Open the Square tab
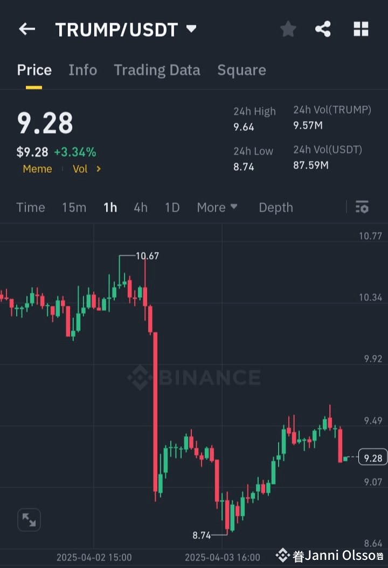The height and width of the screenshot is (568, 388). coord(241,69)
